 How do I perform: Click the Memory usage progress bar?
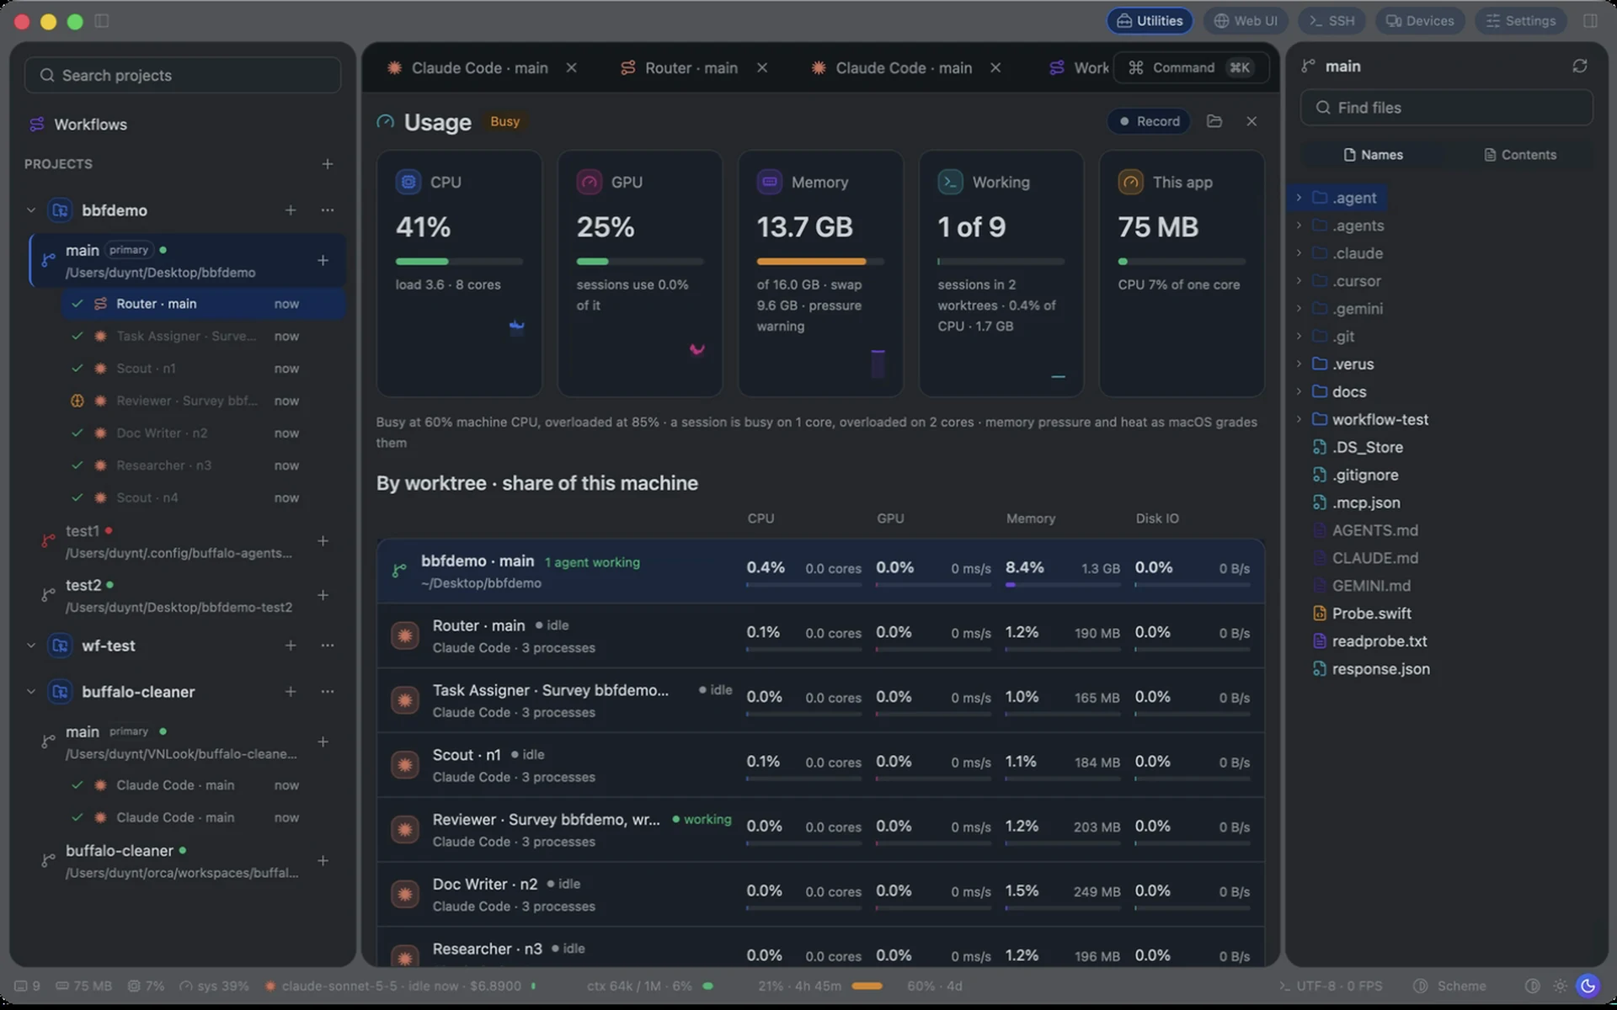(x=820, y=262)
